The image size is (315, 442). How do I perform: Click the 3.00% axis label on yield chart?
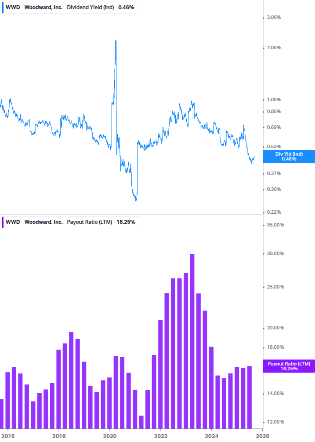pos(274,17)
